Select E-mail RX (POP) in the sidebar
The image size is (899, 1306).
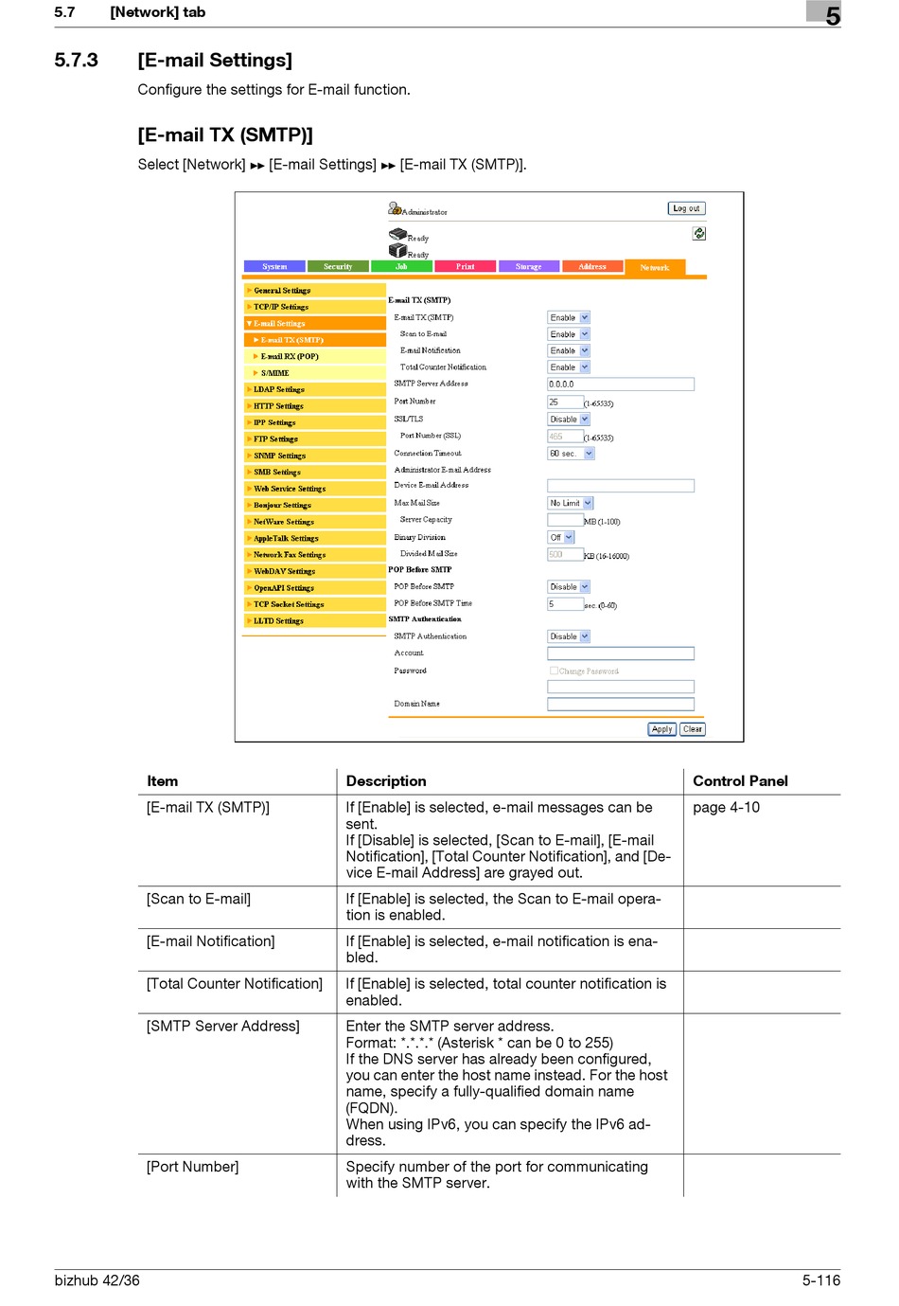(314, 357)
